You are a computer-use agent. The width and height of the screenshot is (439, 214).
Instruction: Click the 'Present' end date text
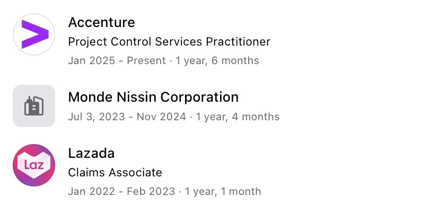146,61
